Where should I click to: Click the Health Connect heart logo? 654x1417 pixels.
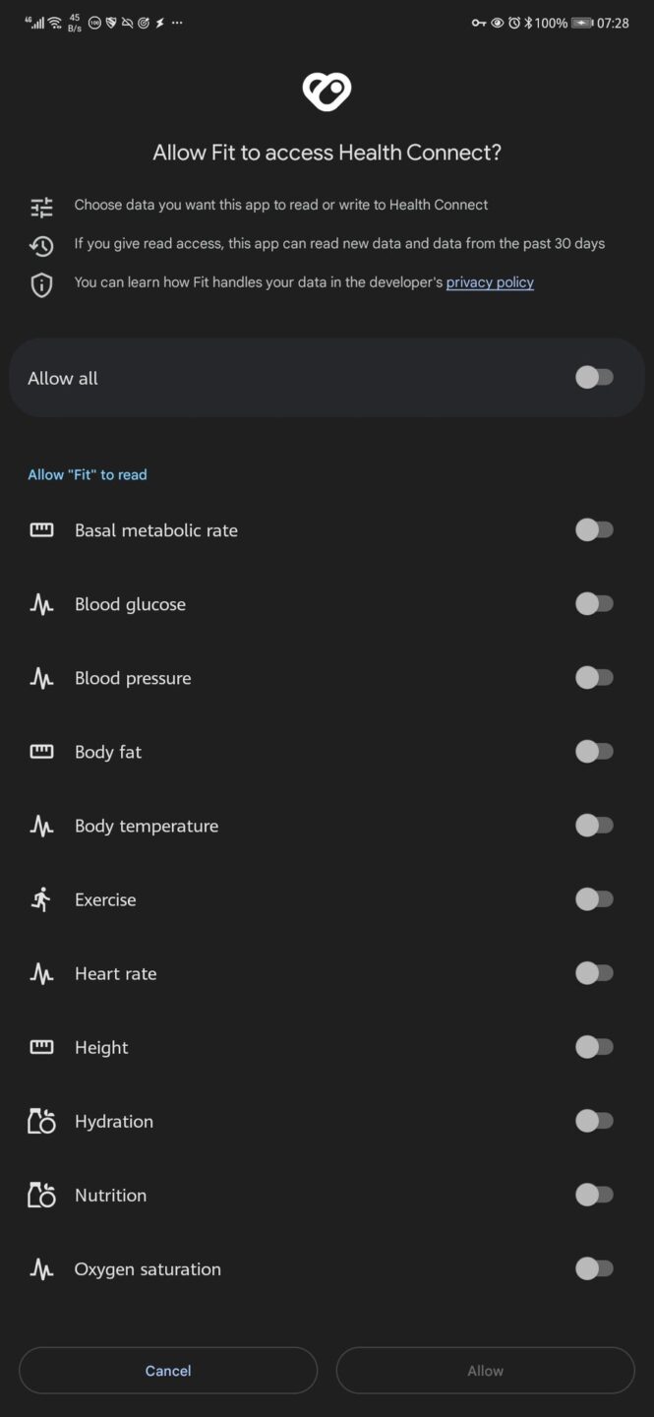coord(327,90)
